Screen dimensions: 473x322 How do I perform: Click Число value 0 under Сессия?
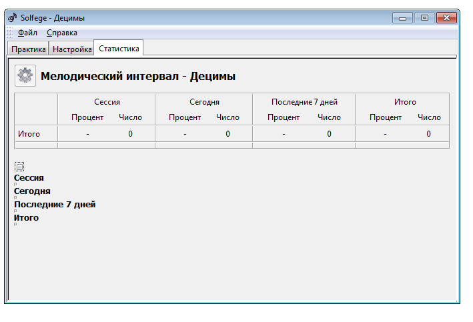pyautogui.click(x=130, y=133)
